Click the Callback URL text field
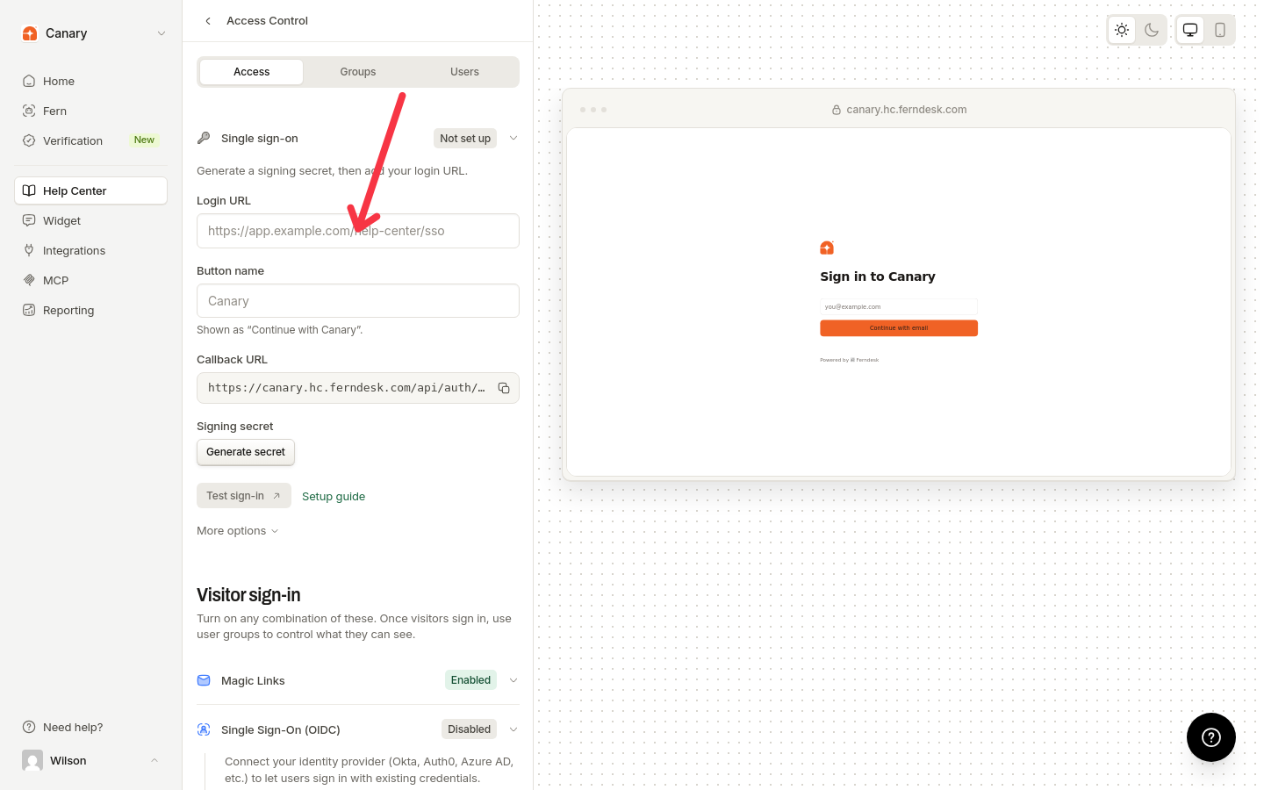Viewport: 1264px width, 790px height. (358, 388)
